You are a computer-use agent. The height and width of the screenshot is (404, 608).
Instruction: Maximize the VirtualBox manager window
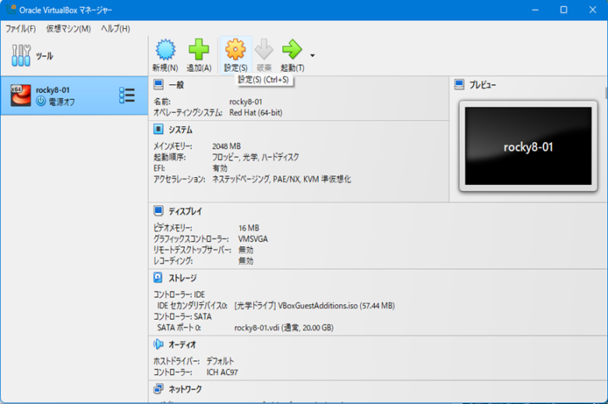click(564, 9)
